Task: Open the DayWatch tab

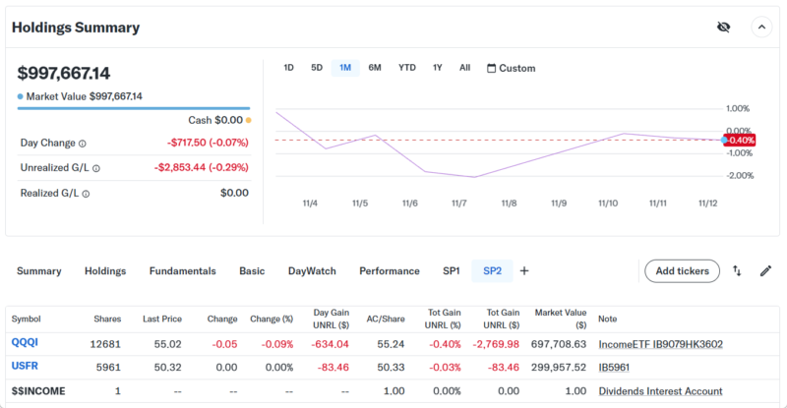Action: pyautogui.click(x=312, y=271)
